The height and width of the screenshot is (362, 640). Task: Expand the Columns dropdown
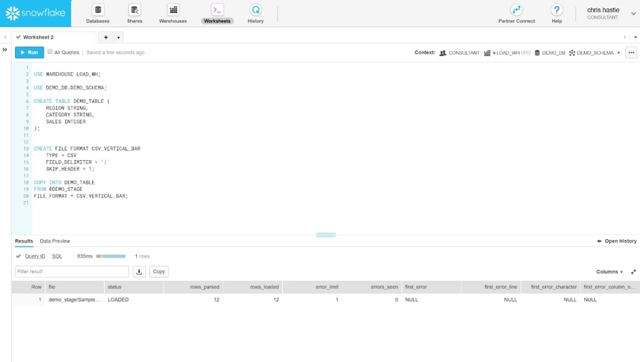click(x=609, y=272)
